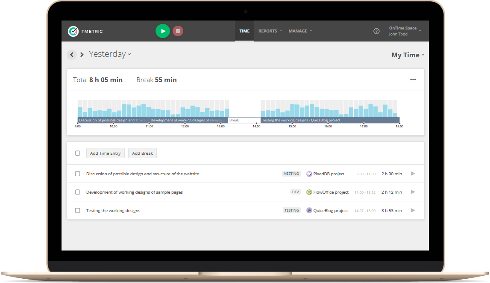Expand the Reports menu

(x=270, y=31)
